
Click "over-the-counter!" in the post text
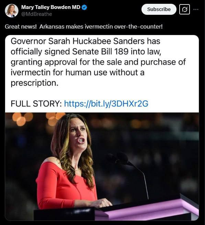[x=138, y=27]
